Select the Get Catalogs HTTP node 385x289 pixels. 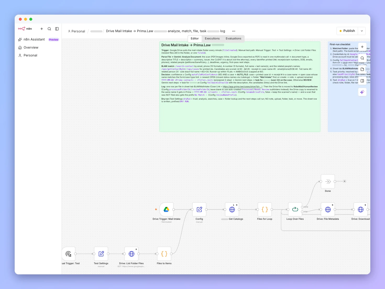point(232,210)
